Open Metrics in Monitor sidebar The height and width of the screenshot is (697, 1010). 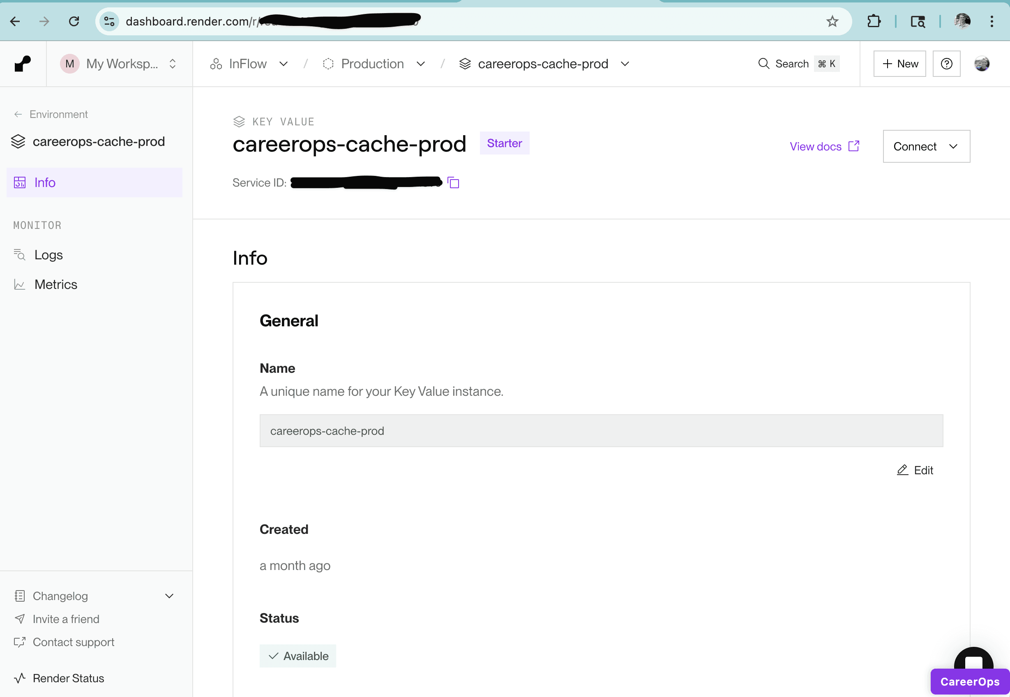pyautogui.click(x=55, y=284)
